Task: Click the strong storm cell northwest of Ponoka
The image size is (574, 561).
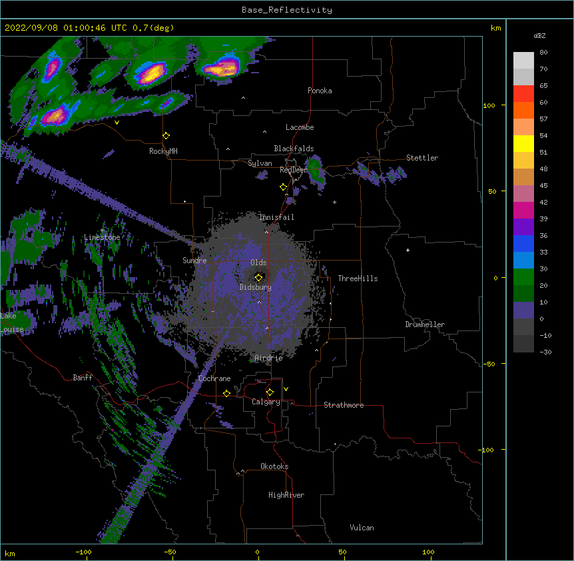Action: [x=222, y=68]
